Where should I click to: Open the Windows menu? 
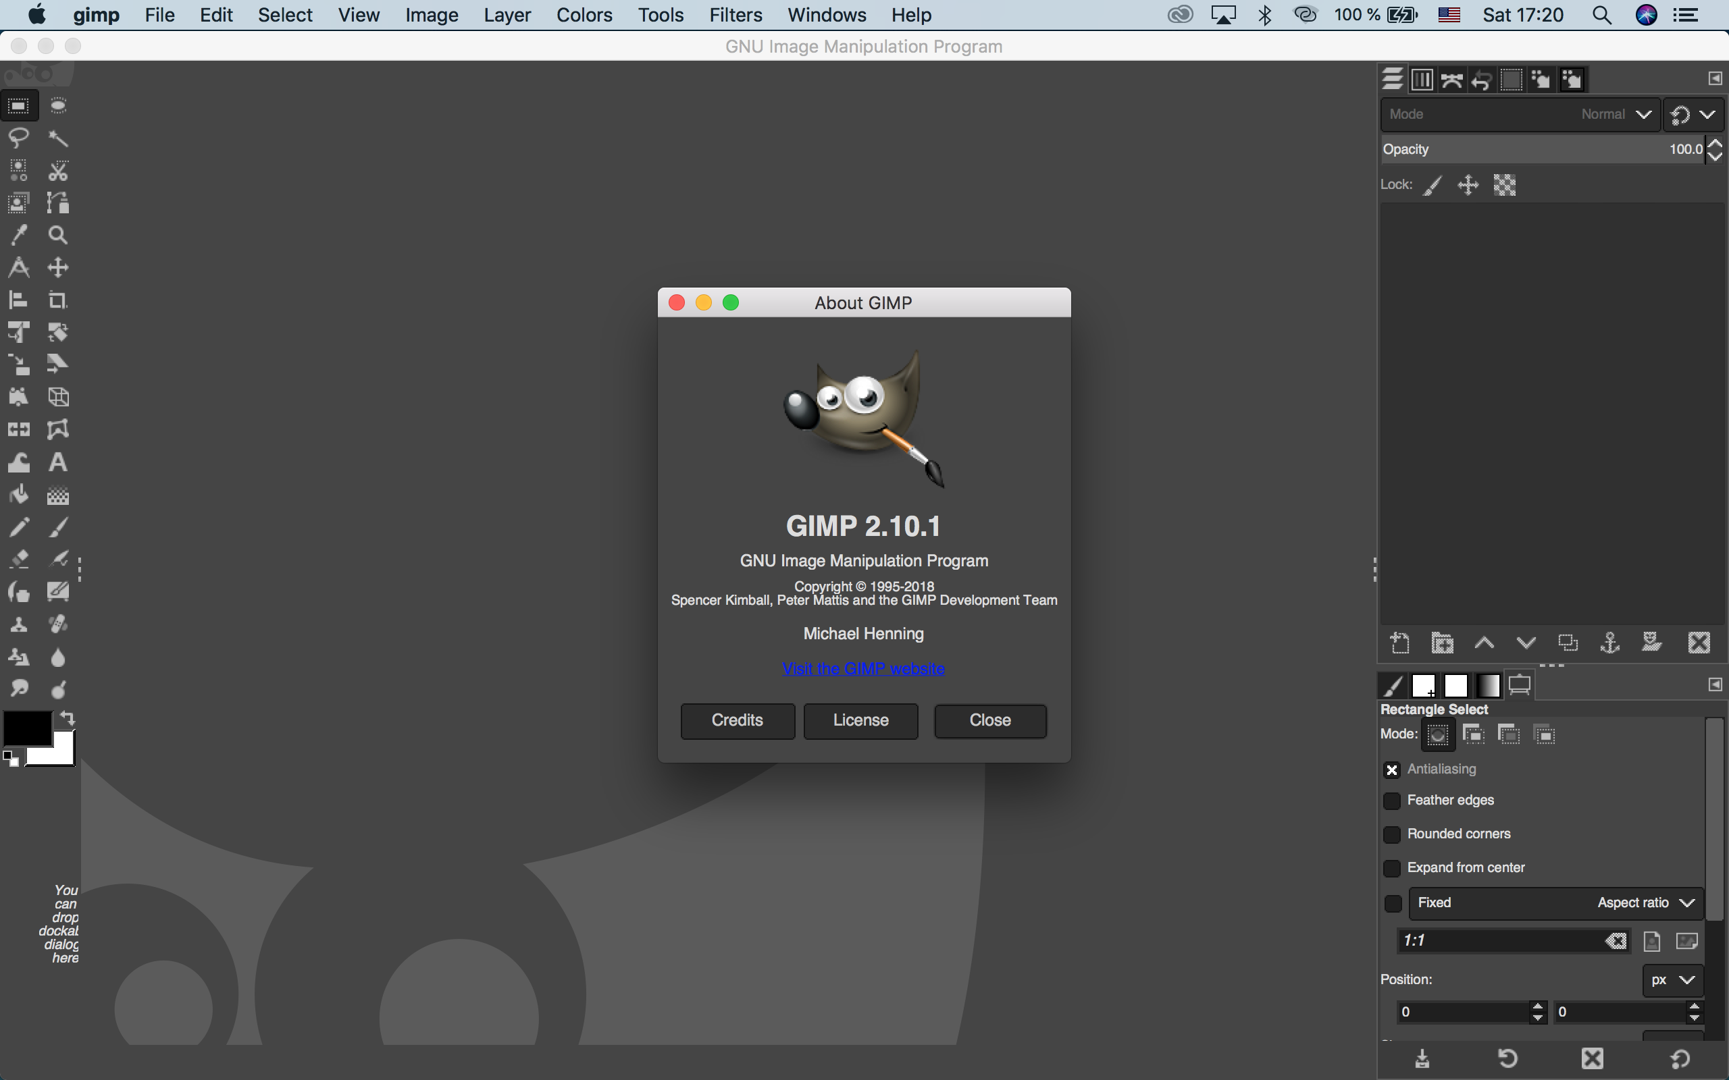(x=827, y=15)
